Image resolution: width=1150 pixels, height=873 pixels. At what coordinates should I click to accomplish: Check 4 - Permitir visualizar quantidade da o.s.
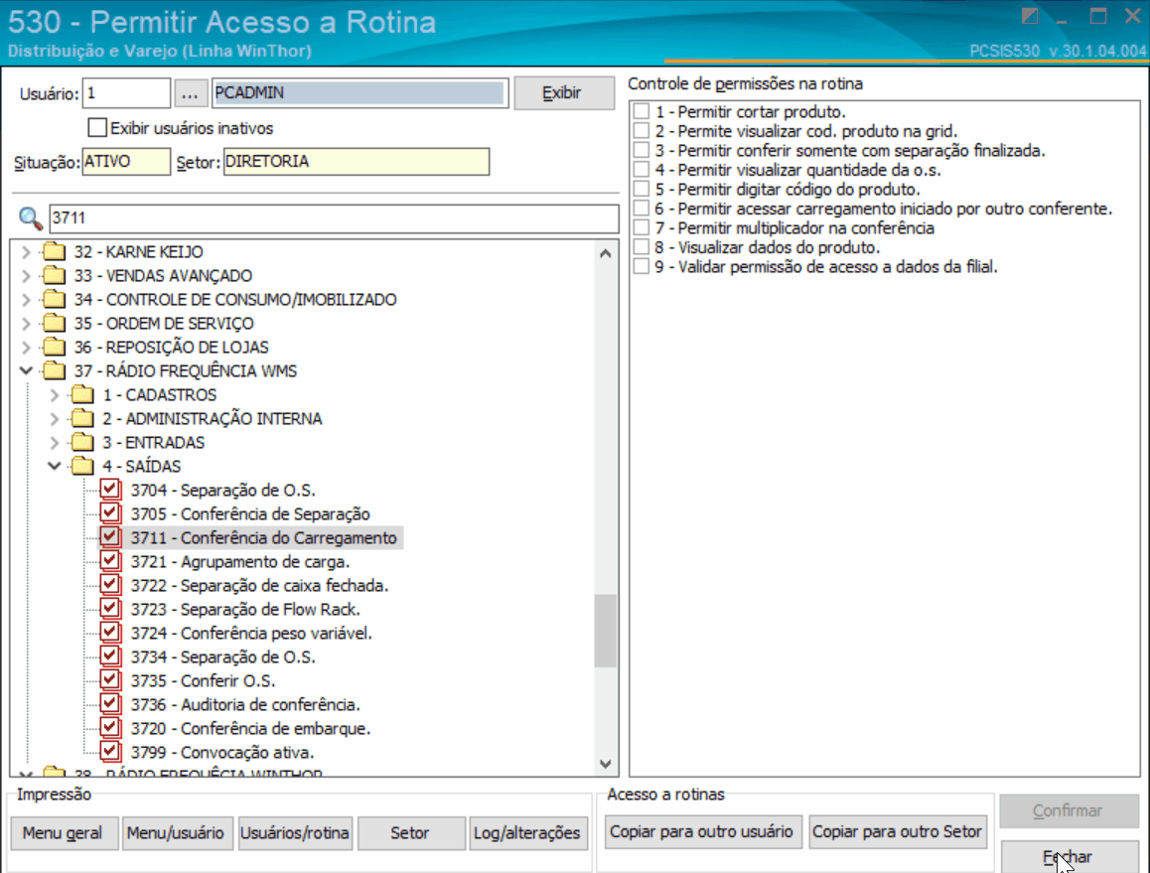(642, 170)
